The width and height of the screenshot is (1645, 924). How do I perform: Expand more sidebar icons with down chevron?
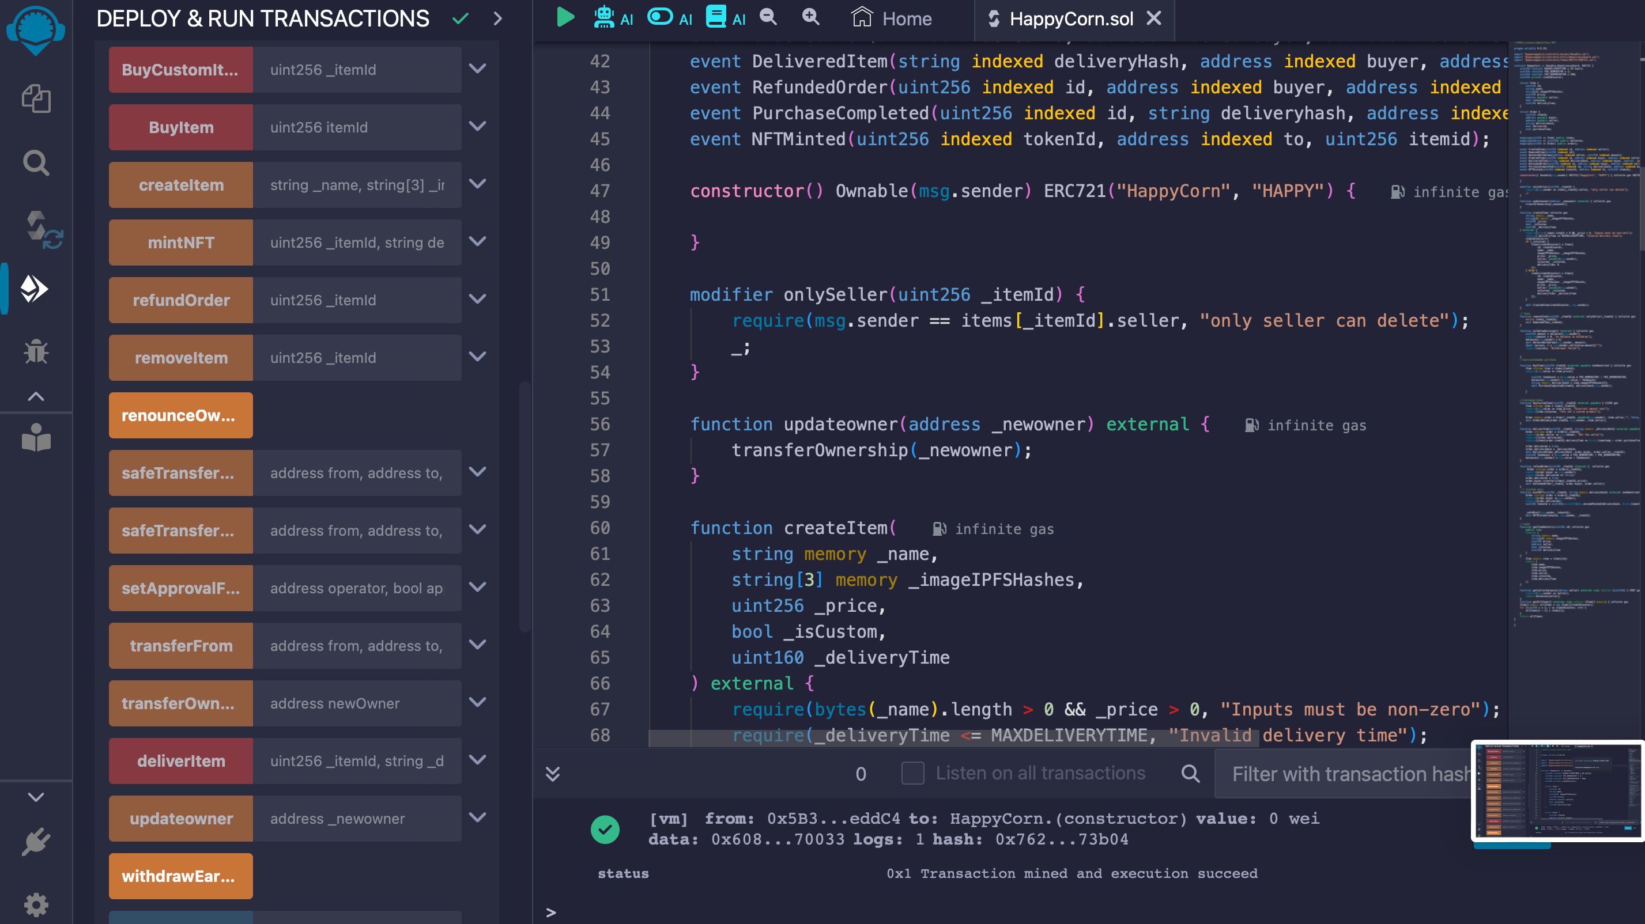(x=36, y=797)
